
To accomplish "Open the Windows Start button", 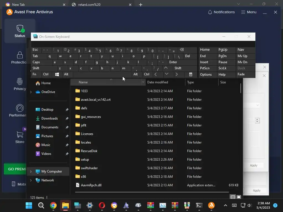I will point(29,205).
